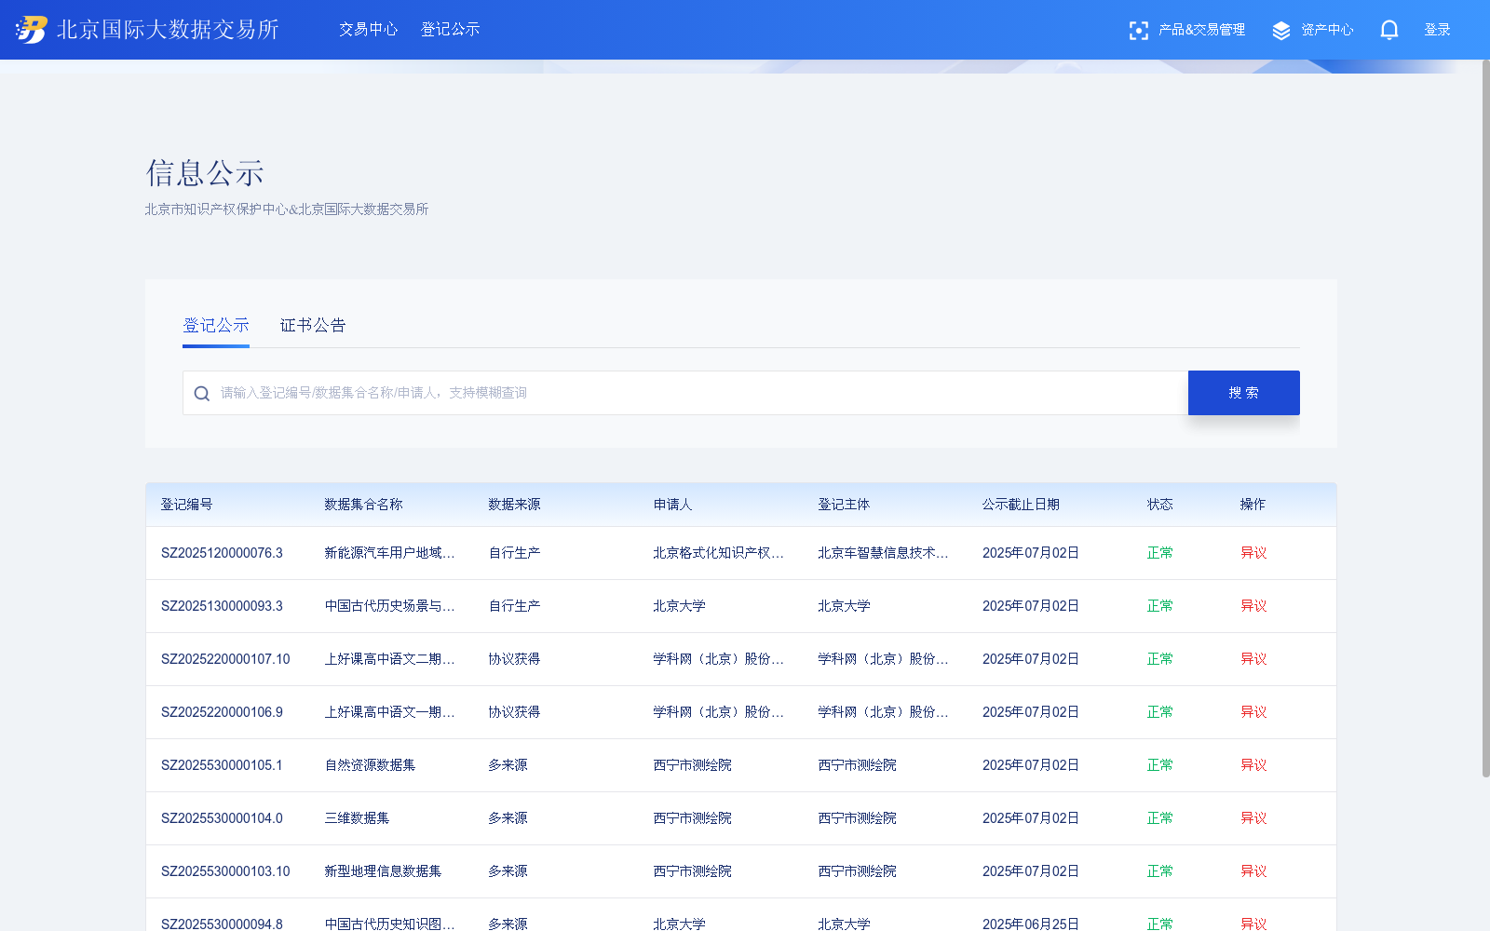
Task: Click the page vertical scrollbar
Action: click(x=1485, y=419)
